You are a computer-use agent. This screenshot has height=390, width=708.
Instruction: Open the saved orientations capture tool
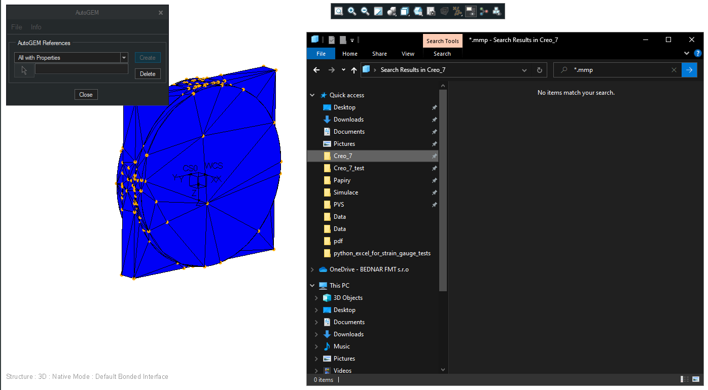[431, 11]
